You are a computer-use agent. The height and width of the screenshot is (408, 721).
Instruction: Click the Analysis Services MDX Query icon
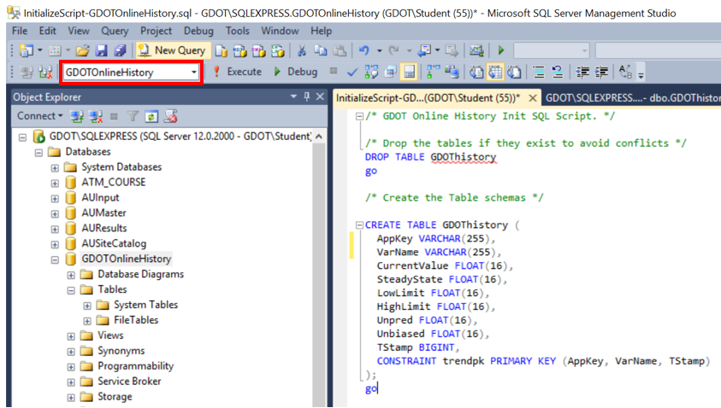click(x=239, y=50)
